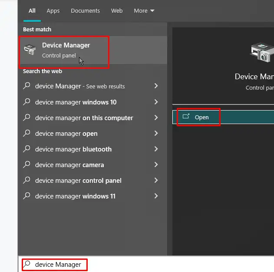Switch to the Documents tab
The image size is (274, 272).
pos(85,11)
